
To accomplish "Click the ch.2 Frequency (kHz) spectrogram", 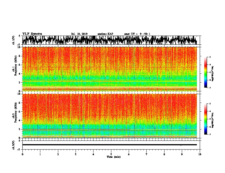I will coord(110,116).
